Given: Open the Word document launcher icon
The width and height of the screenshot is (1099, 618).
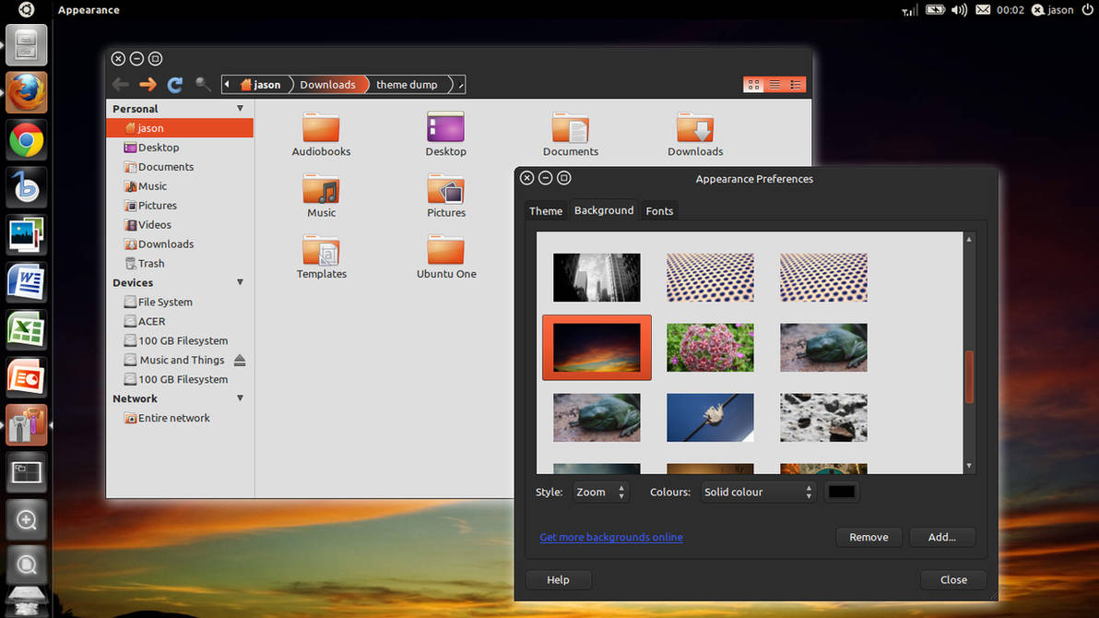Looking at the screenshot, I should pyautogui.click(x=27, y=282).
